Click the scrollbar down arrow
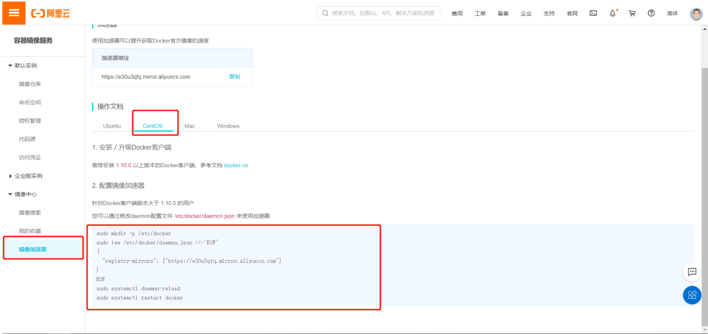This screenshot has height=334, width=708. [705, 330]
